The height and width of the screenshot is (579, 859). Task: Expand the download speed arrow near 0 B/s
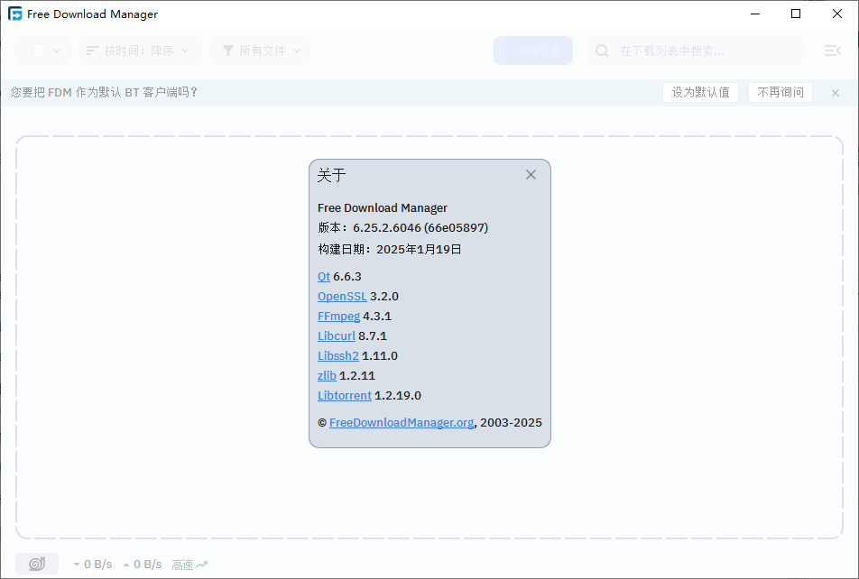pyautogui.click(x=77, y=564)
